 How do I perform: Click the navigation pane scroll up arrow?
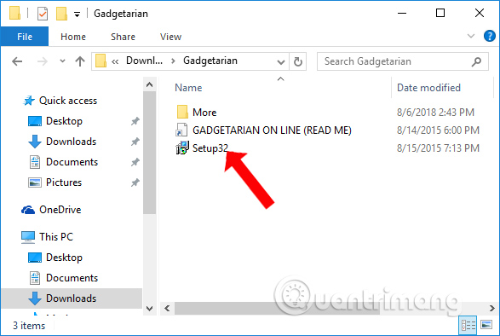149,84
